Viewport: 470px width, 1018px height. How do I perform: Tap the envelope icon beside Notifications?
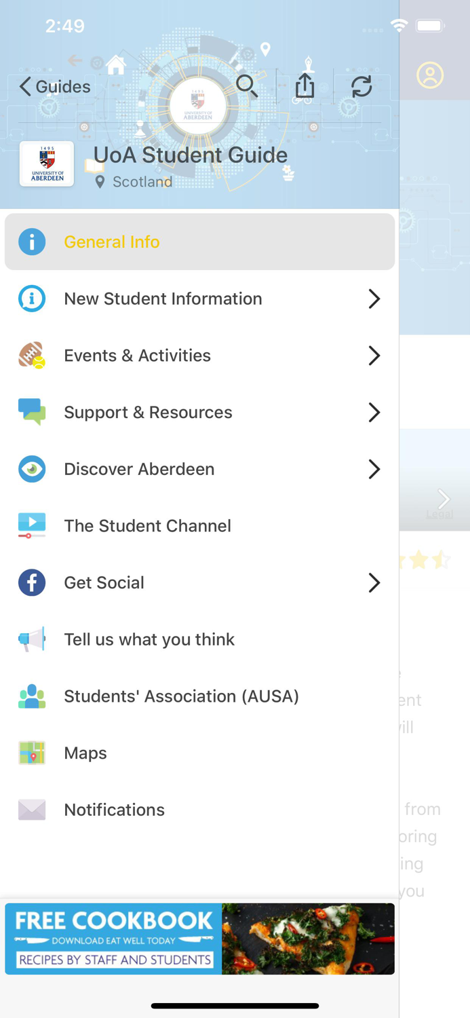32,809
